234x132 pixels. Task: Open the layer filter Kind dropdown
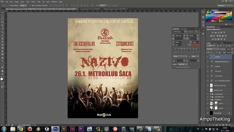[211, 45]
